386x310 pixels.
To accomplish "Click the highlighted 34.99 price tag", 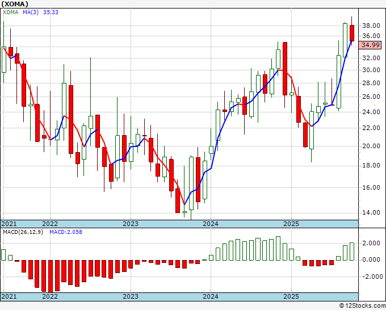I will [x=370, y=45].
